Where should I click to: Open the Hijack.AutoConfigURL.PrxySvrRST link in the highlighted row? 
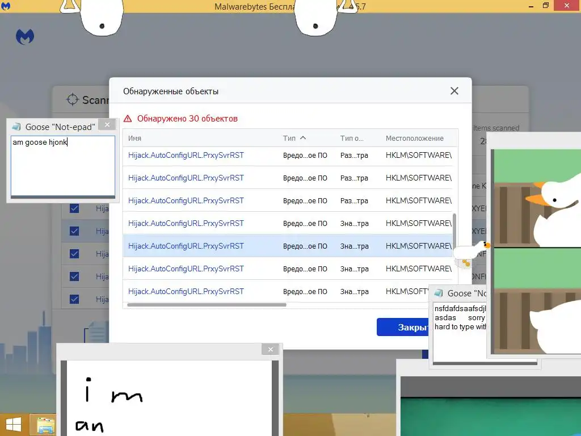[x=186, y=246]
